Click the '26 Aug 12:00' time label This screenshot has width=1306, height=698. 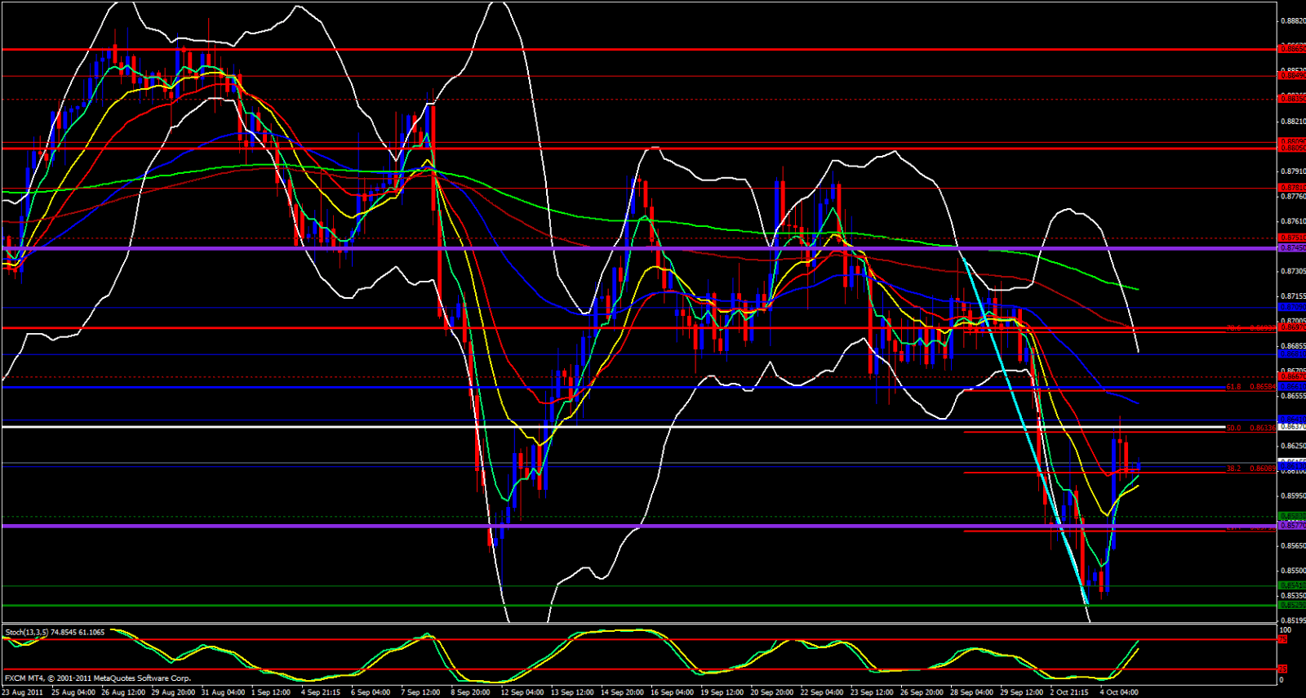[x=123, y=692]
